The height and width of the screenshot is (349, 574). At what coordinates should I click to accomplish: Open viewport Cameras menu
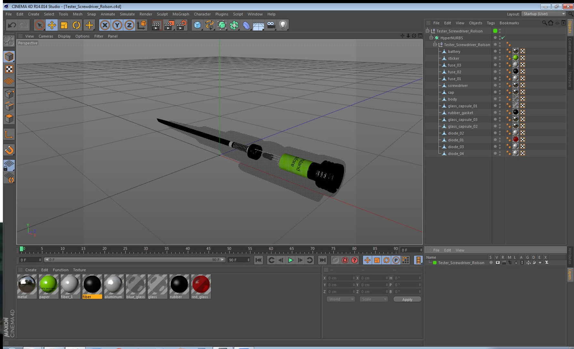click(x=46, y=36)
